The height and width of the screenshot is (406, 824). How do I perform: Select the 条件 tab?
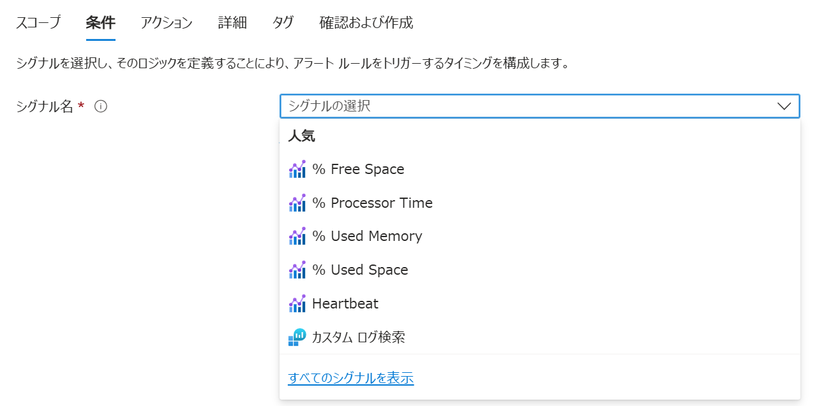click(100, 23)
